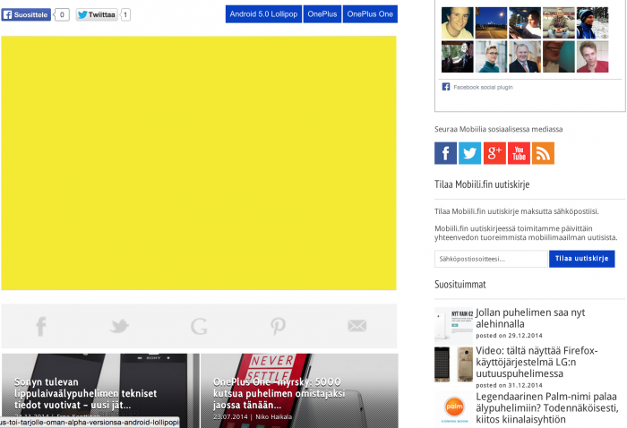The image size is (627, 428).
Task: Click the Palm logo article thumbnail
Action: (454, 408)
